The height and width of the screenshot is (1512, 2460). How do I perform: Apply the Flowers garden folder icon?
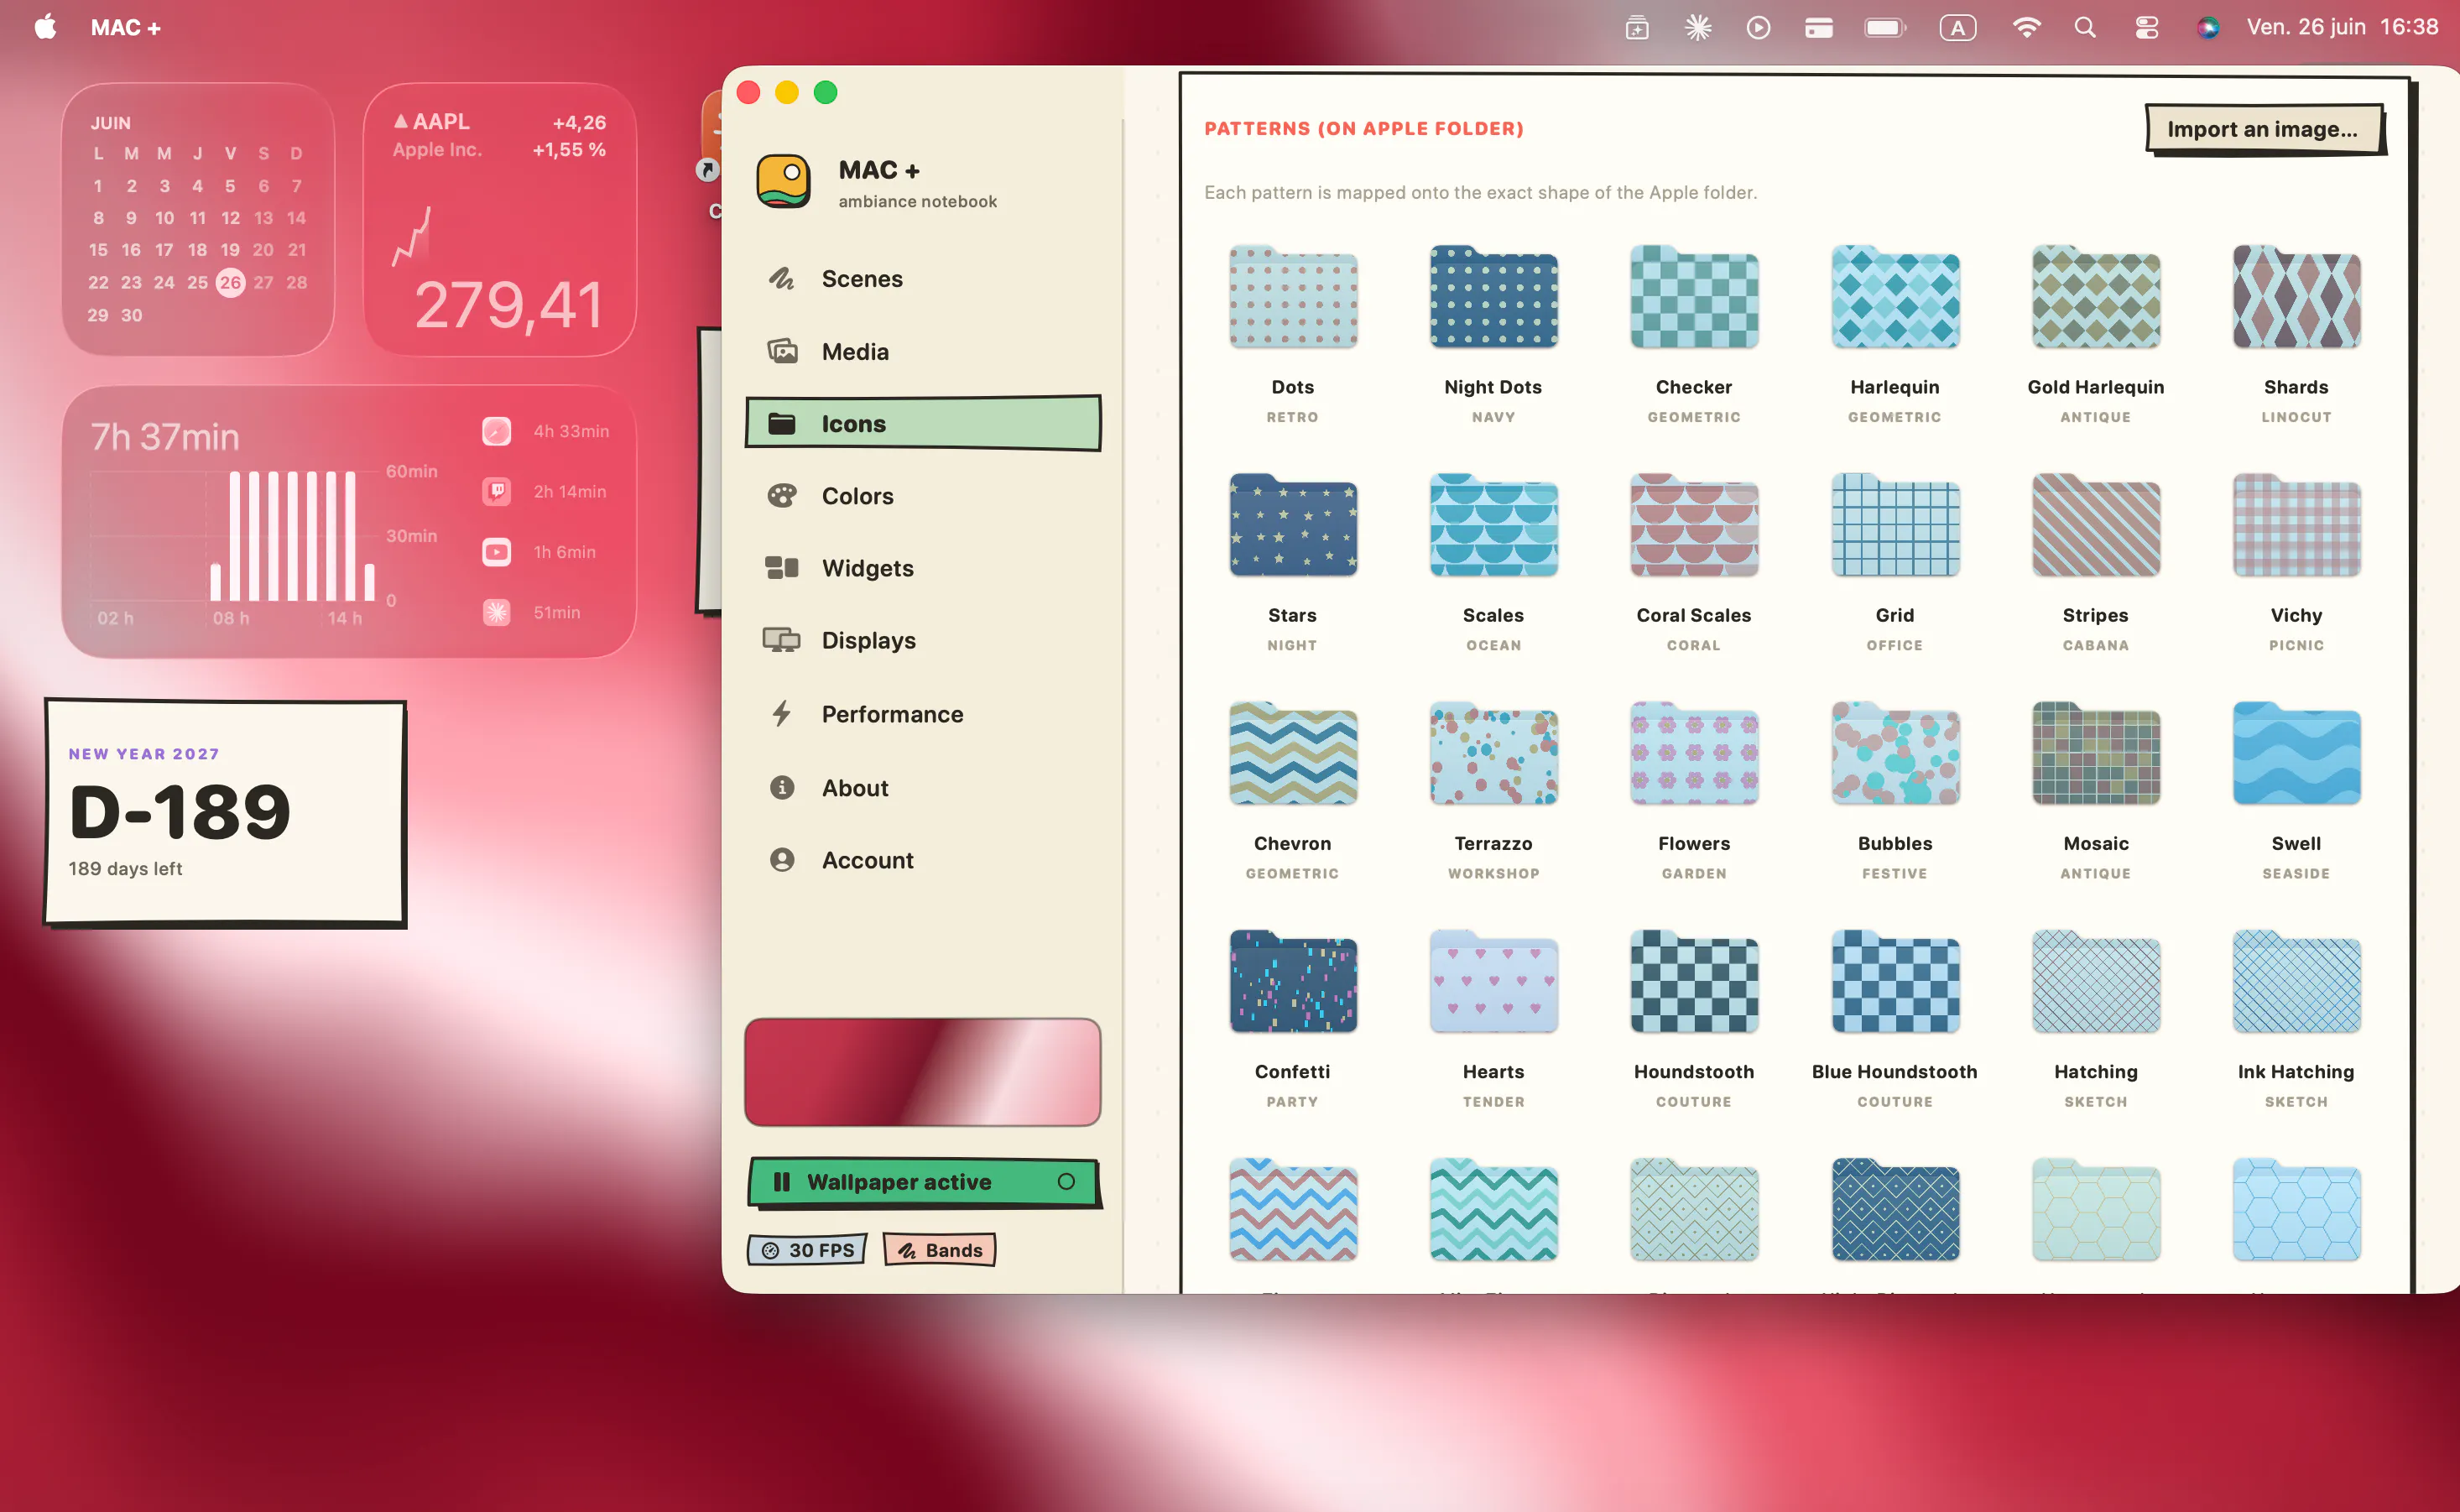[x=1694, y=753]
